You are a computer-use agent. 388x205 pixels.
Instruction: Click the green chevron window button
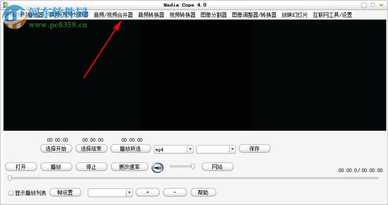point(381,5)
